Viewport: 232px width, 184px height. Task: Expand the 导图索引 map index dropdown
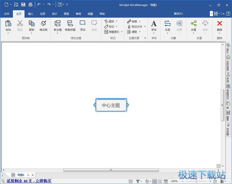click(x=122, y=32)
